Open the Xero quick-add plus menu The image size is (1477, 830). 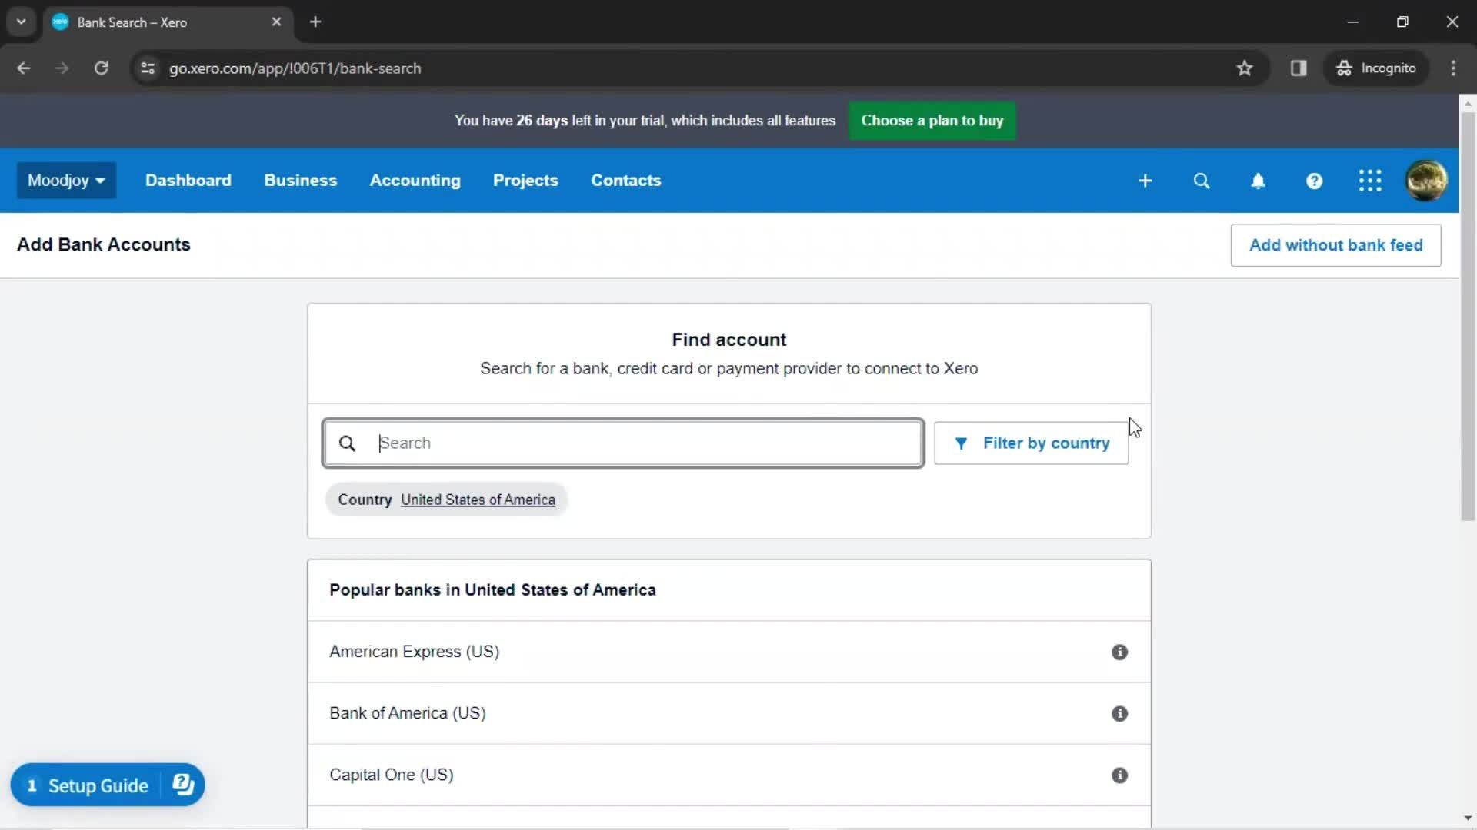[x=1145, y=181]
